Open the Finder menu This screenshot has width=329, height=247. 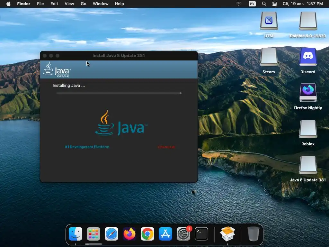[x=24, y=4]
